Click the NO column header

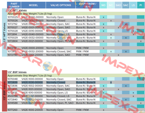pos(103,5)
